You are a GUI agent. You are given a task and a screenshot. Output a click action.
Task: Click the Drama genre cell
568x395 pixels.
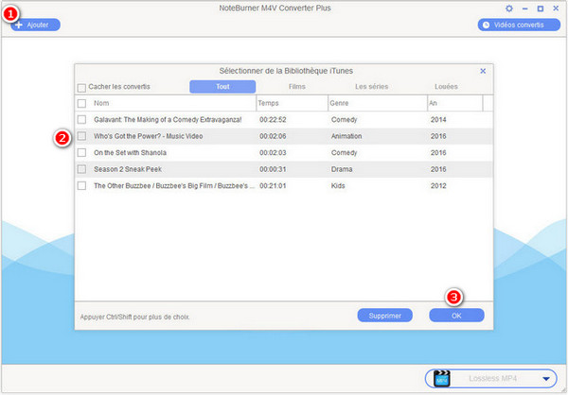(342, 169)
